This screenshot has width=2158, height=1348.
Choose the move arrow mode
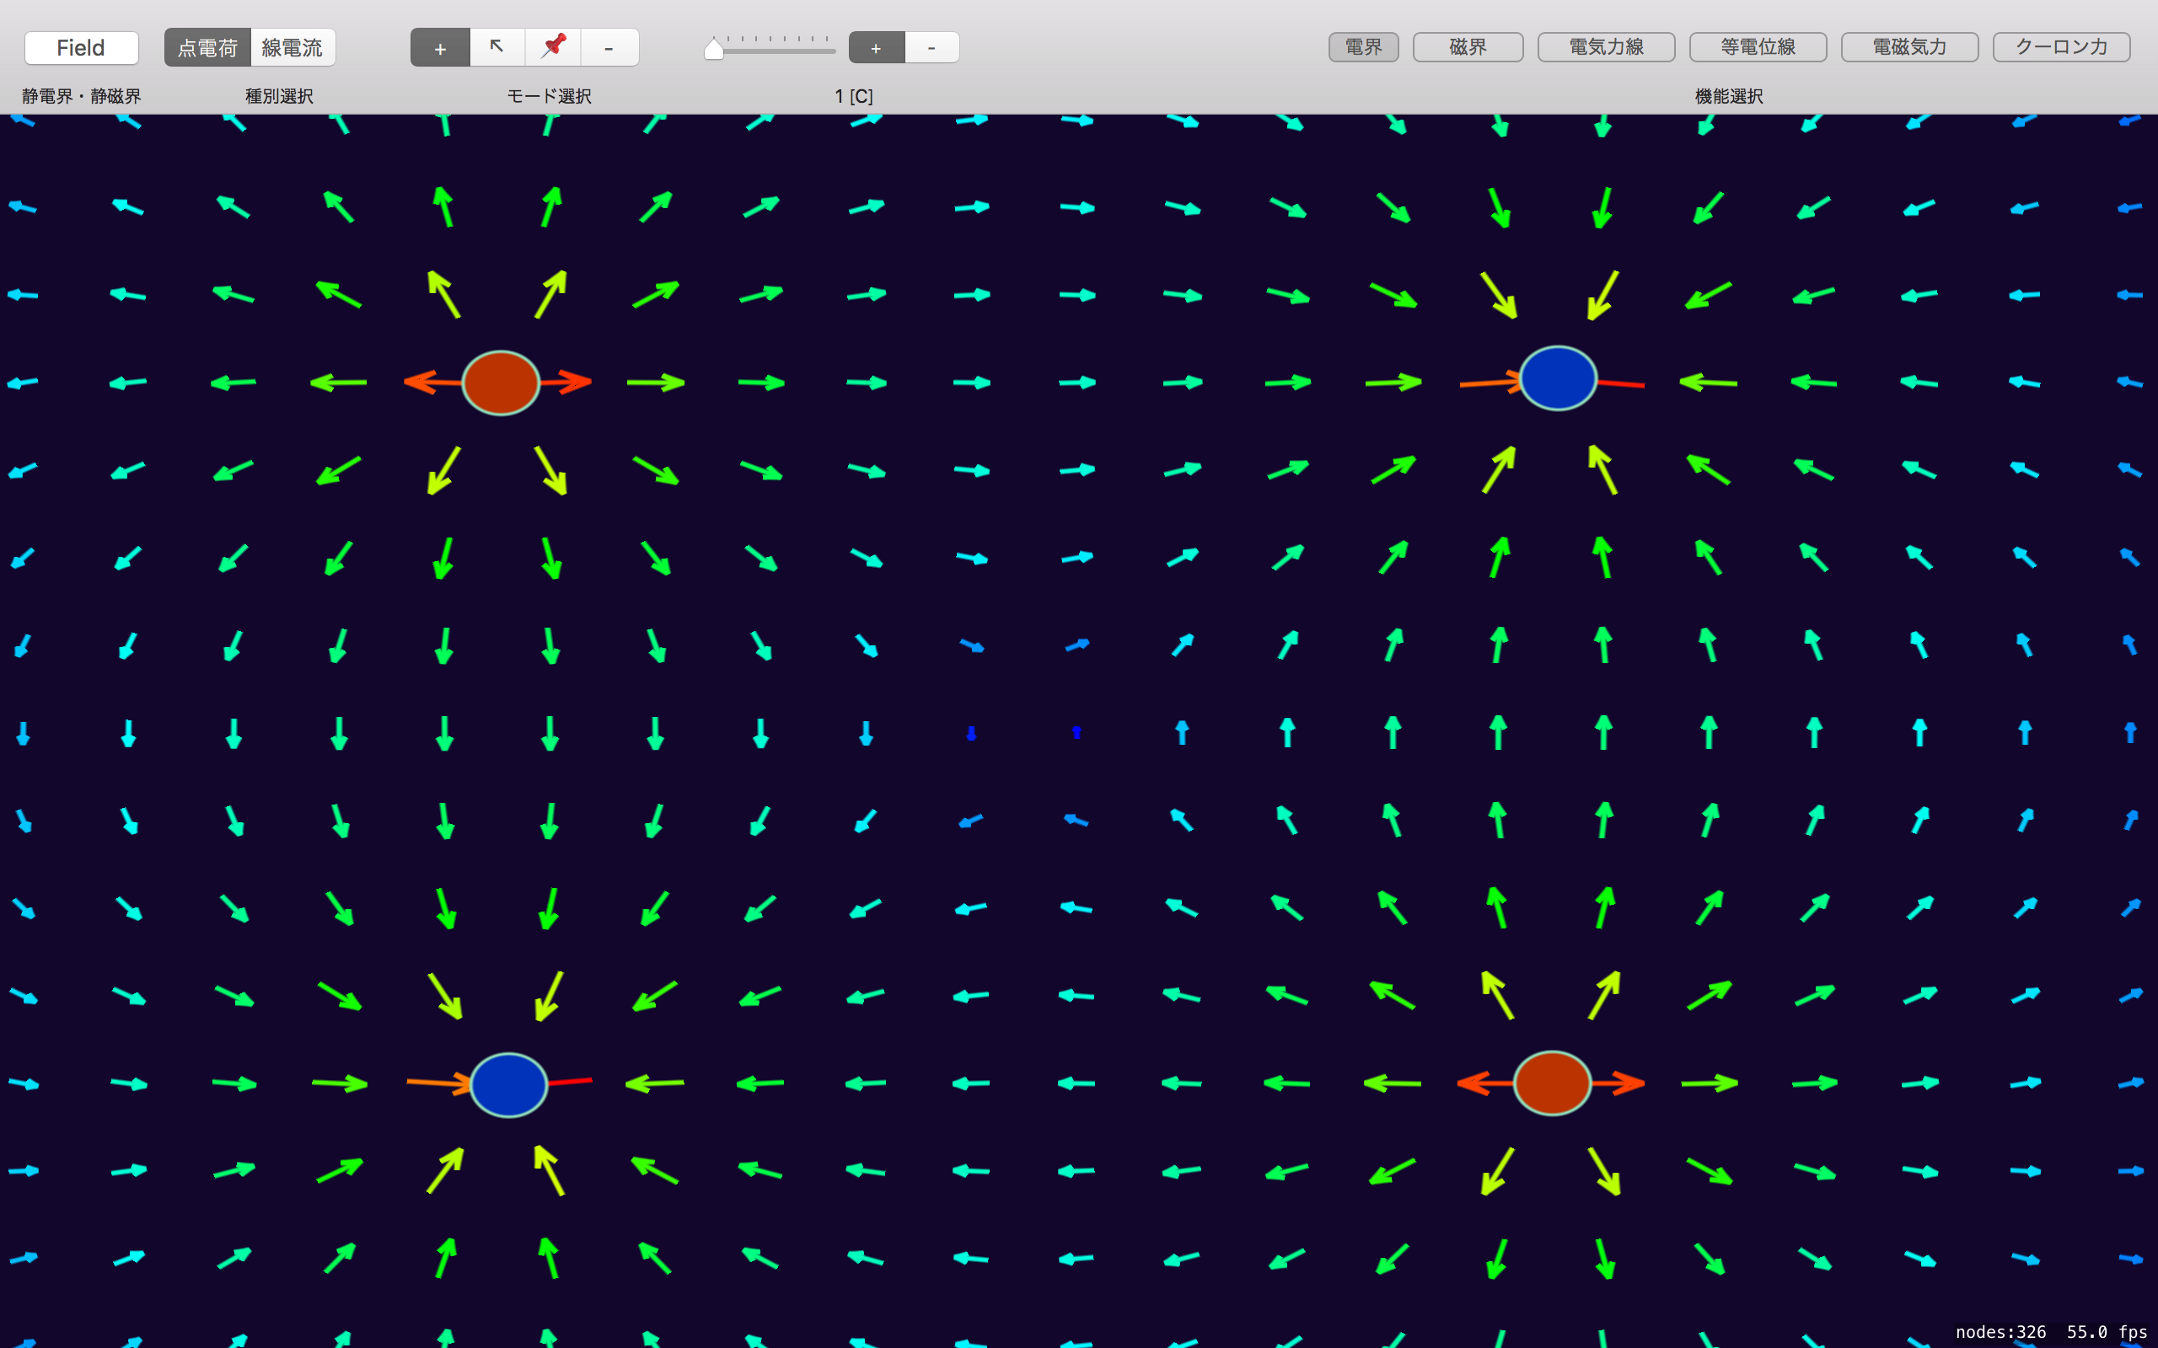point(497,48)
